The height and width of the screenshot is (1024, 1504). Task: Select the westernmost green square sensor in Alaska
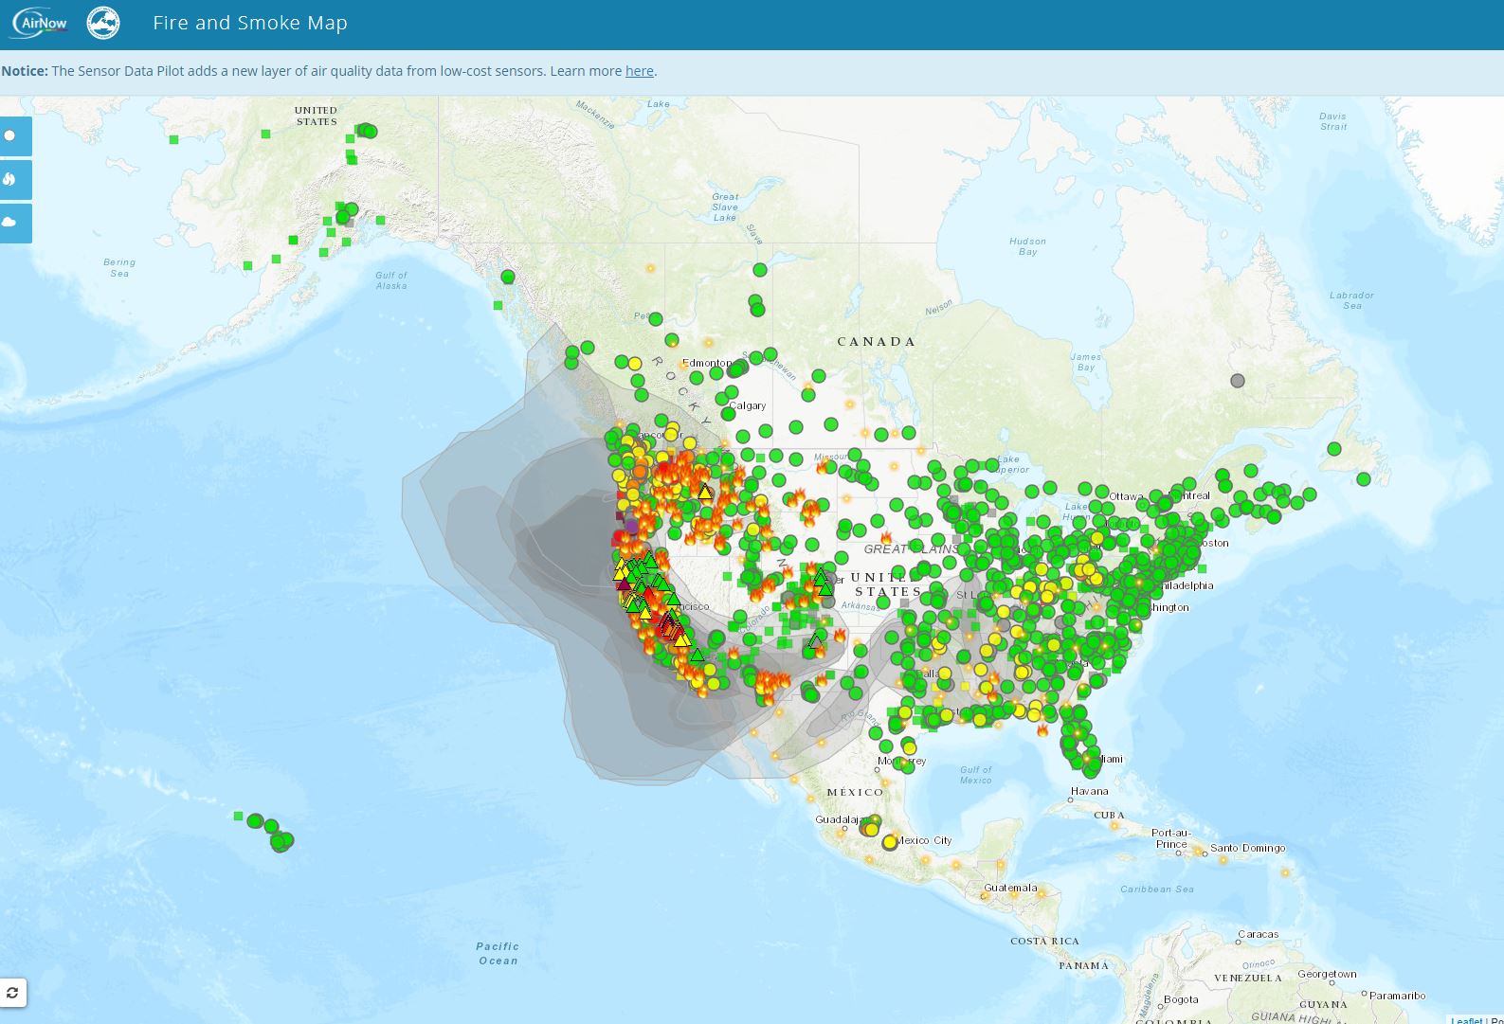pyautogui.click(x=173, y=140)
